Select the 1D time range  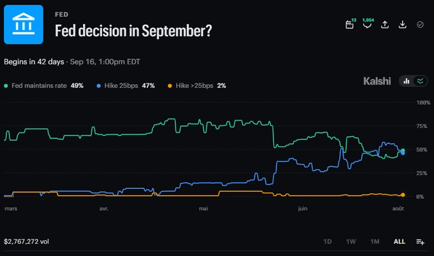327,241
